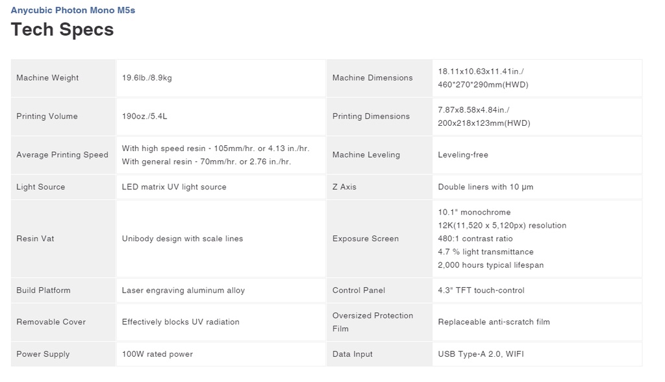Select the Printing Volume label
This screenshot has width=665, height=382.
47,117
